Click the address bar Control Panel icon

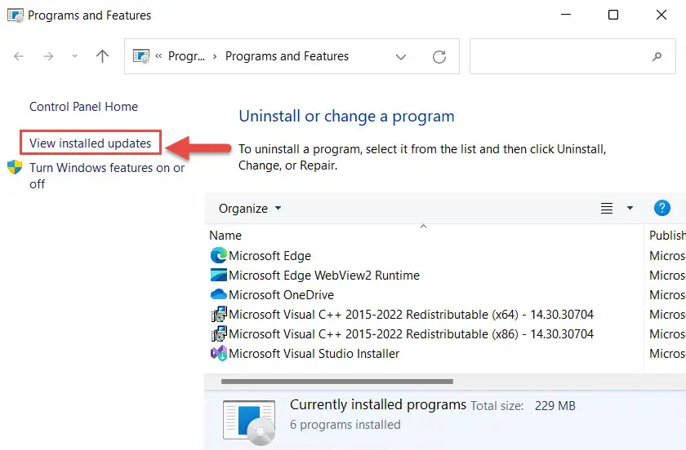point(140,56)
